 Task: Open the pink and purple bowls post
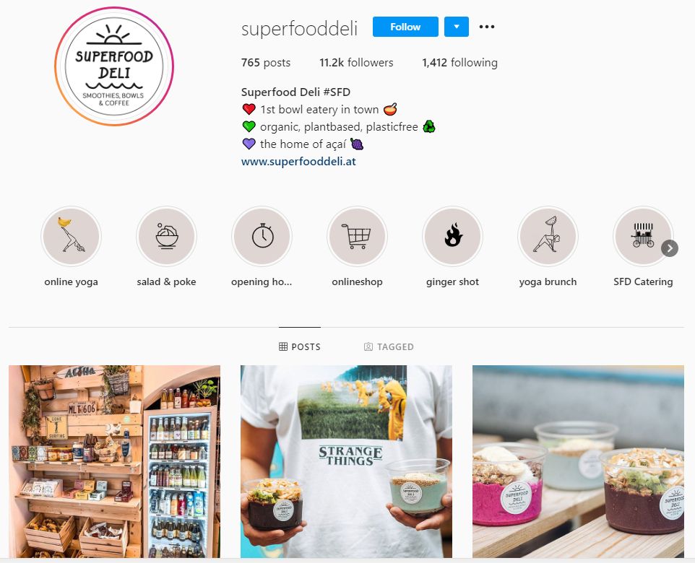pos(578,461)
